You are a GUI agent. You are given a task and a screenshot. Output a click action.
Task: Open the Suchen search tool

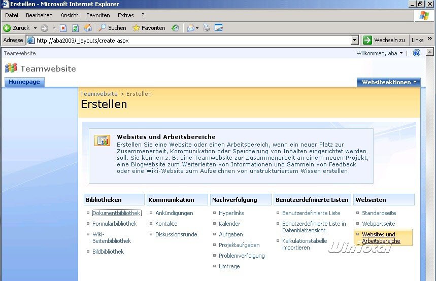[112, 28]
